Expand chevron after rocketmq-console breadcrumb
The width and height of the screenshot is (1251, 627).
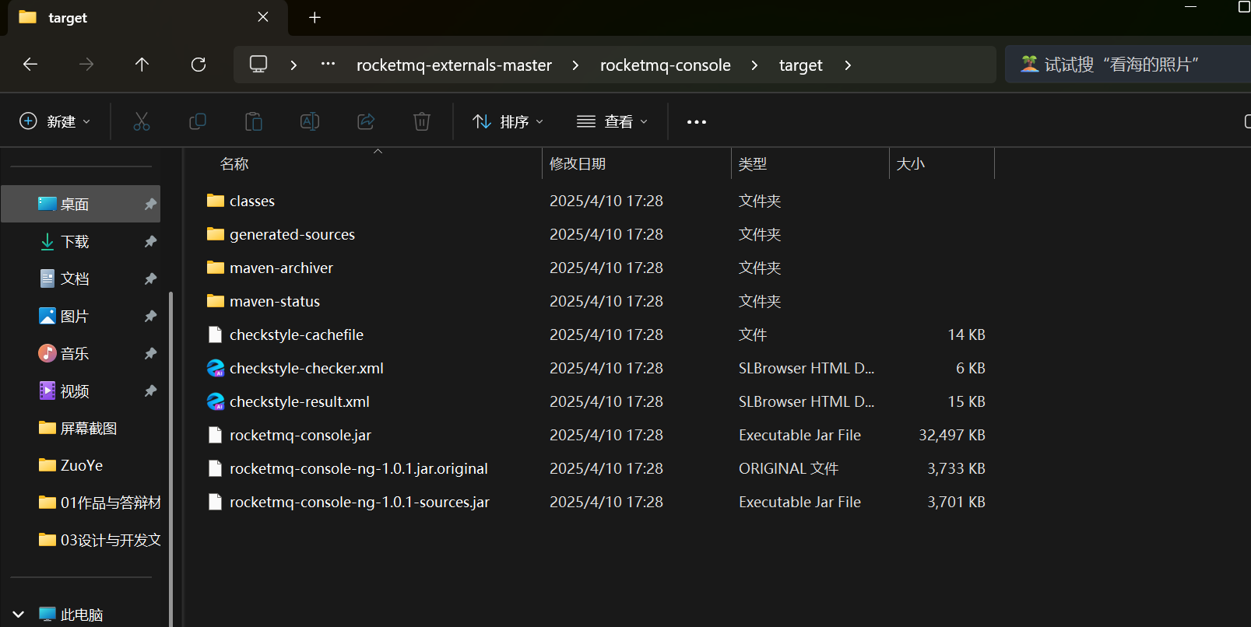pos(754,65)
